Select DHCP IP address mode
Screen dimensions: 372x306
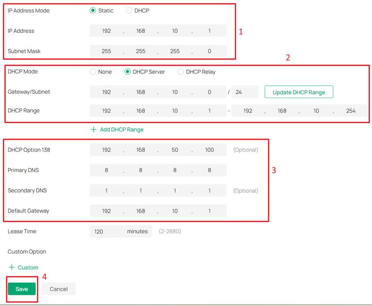point(129,10)
